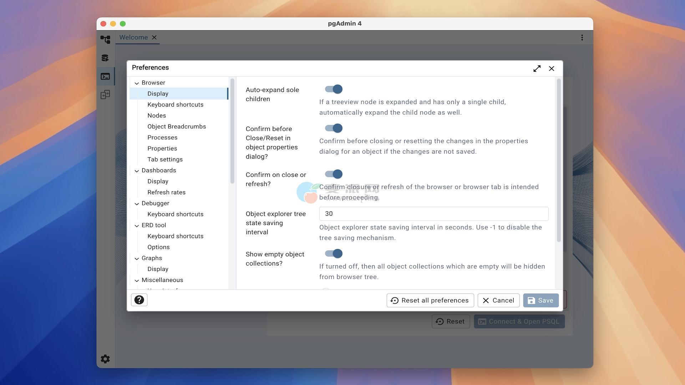Open the kebab menu in the tab bar

(582, 37)
